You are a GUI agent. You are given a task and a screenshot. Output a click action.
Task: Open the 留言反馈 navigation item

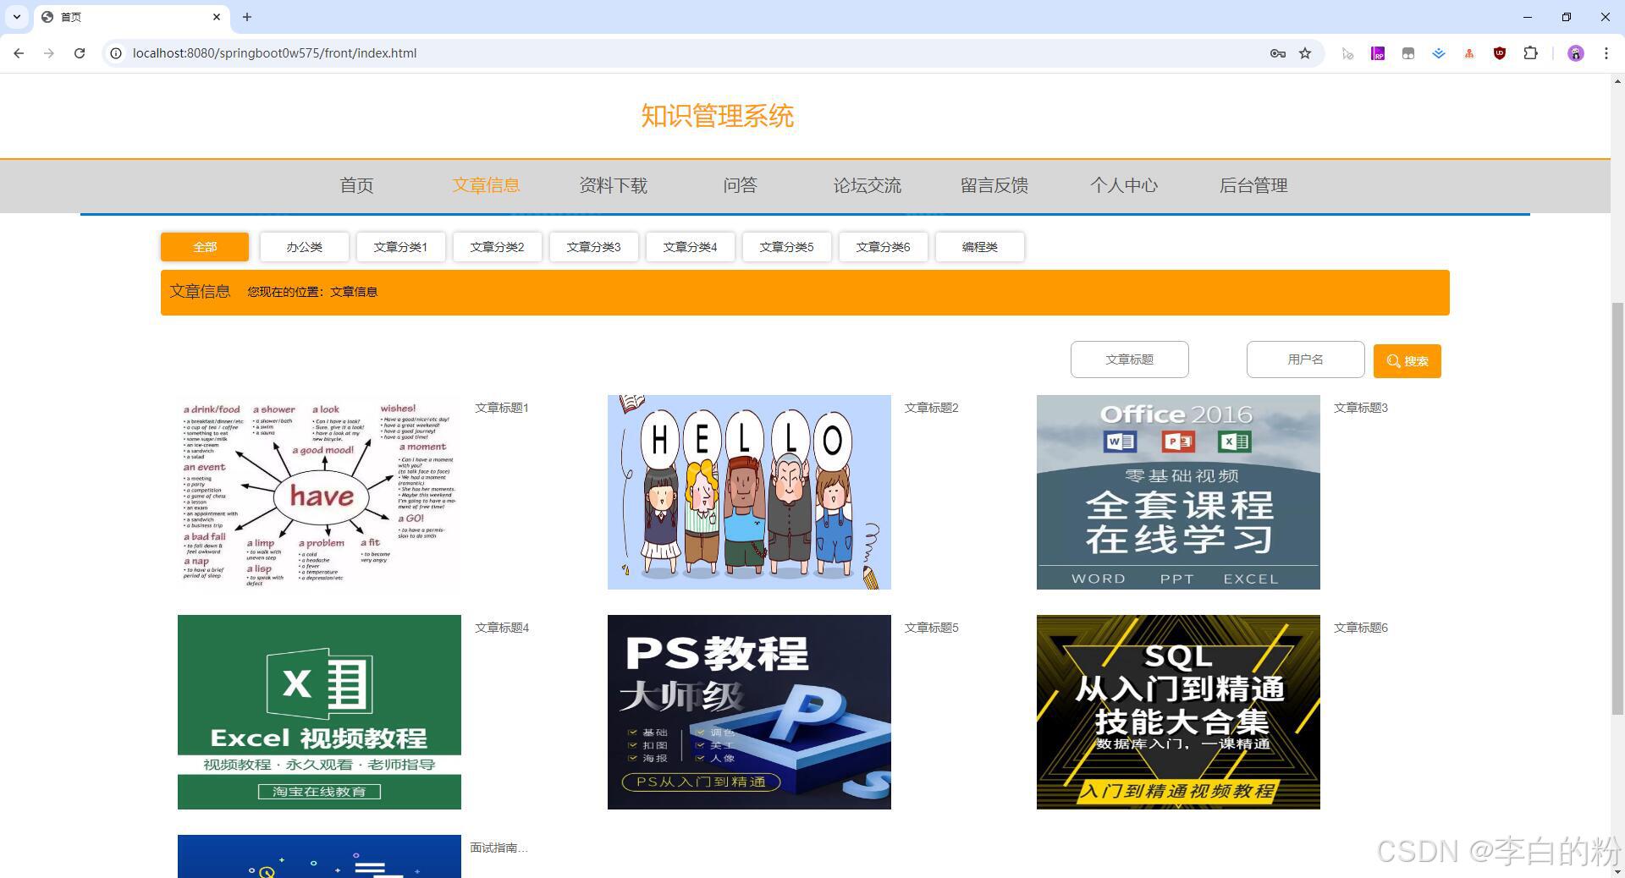click(x=994, y=185)
